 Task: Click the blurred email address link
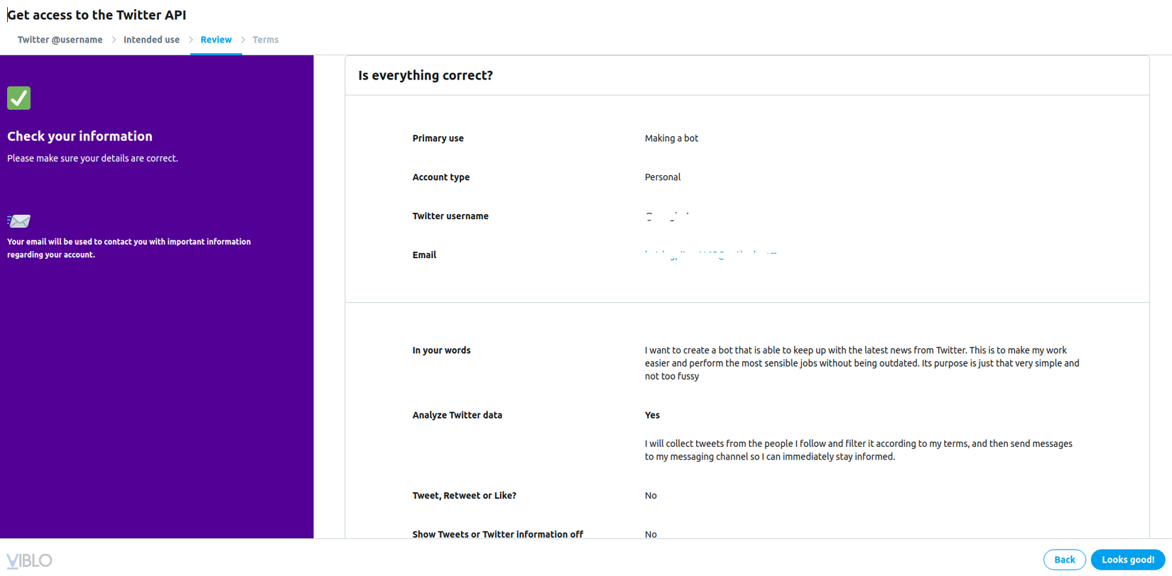pos(710,255)
